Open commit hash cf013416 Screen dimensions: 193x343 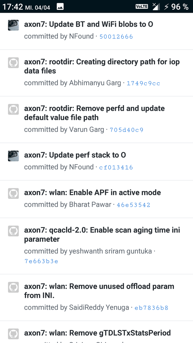[116, 168]
